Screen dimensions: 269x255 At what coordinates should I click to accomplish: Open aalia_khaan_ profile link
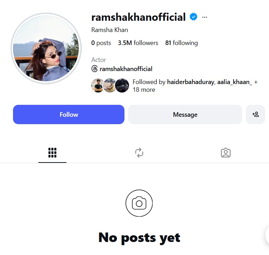tap(235, 82)
